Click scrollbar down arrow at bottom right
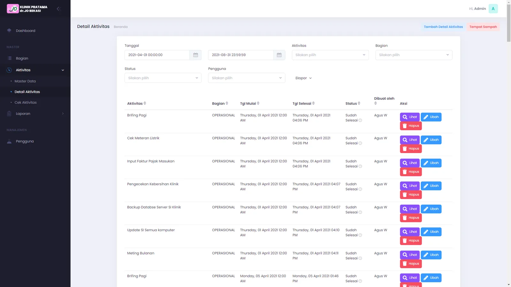Screen dimensions: 511x287 (509, 284)
